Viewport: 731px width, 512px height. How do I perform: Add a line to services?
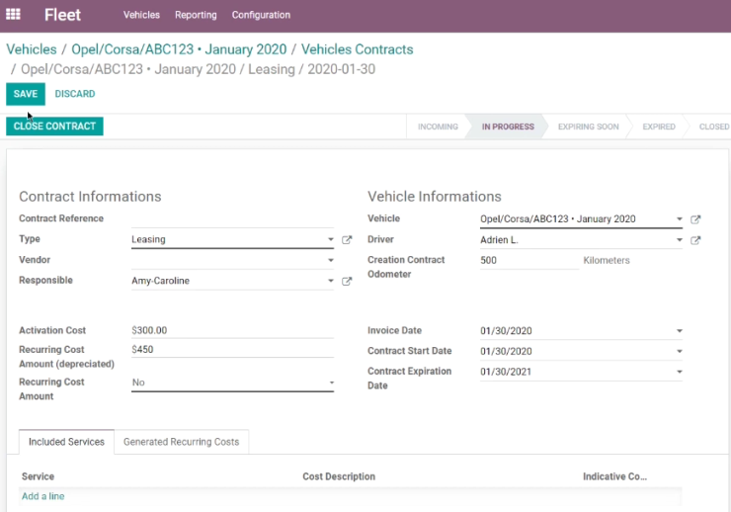42,496
